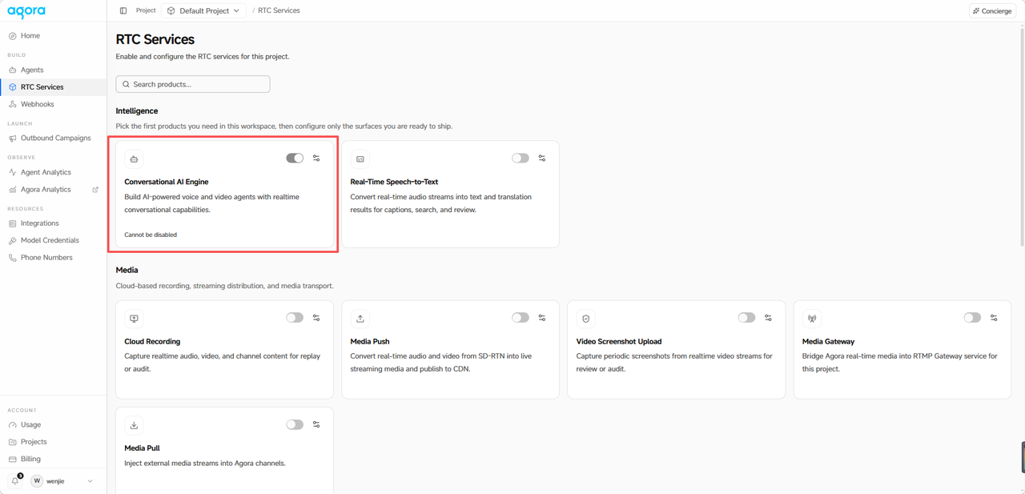Open the Concierge panel

(x=992, y=11)
